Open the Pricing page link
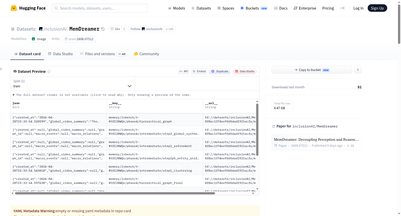This screenshot has height=216, width=401. pyautogui.click(x=328, y=8)
